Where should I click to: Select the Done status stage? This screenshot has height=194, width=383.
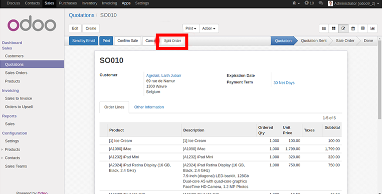coord(368,40)
